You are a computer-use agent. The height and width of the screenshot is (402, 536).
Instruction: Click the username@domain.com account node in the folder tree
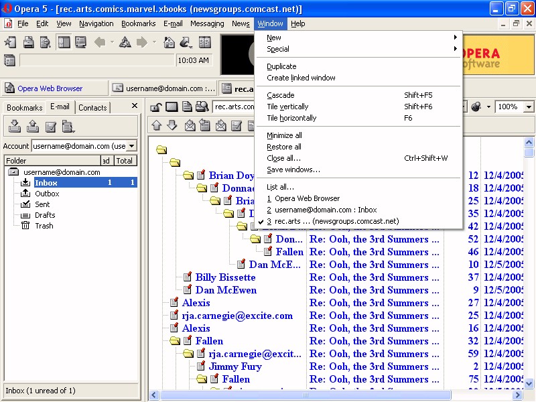[x=62, y=172]
